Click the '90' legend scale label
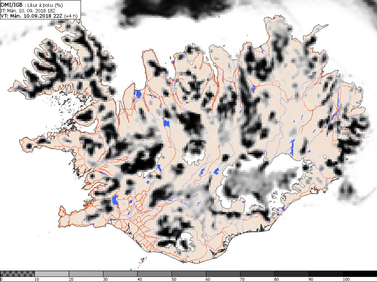Screen dimensions: 377x282 click(311, 279)
